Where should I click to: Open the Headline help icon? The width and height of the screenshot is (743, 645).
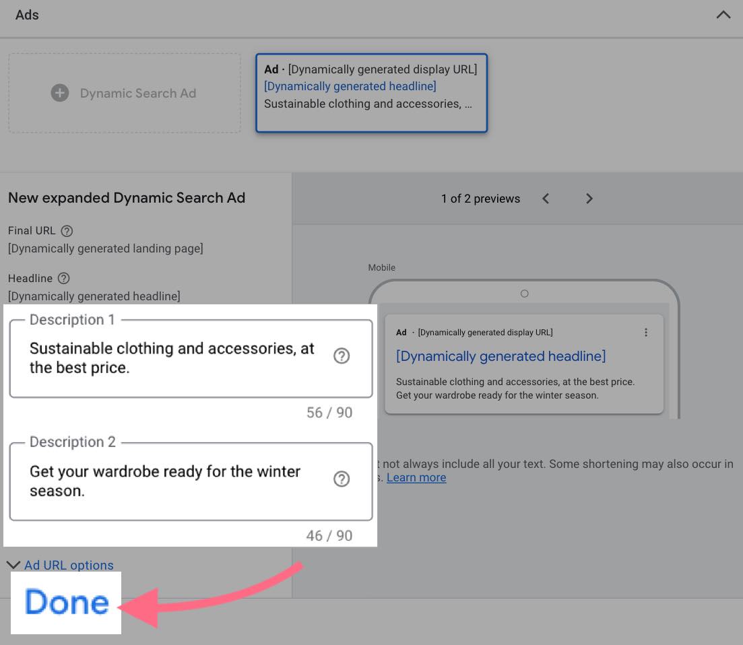pos(64,278)
